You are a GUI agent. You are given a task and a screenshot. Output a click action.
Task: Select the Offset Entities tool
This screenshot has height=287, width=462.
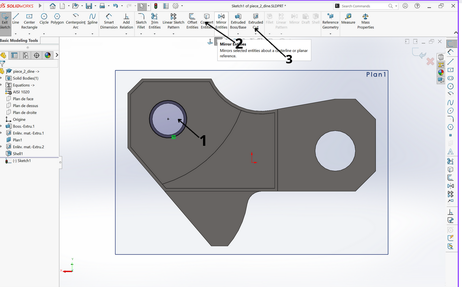(x=192, y=21)
